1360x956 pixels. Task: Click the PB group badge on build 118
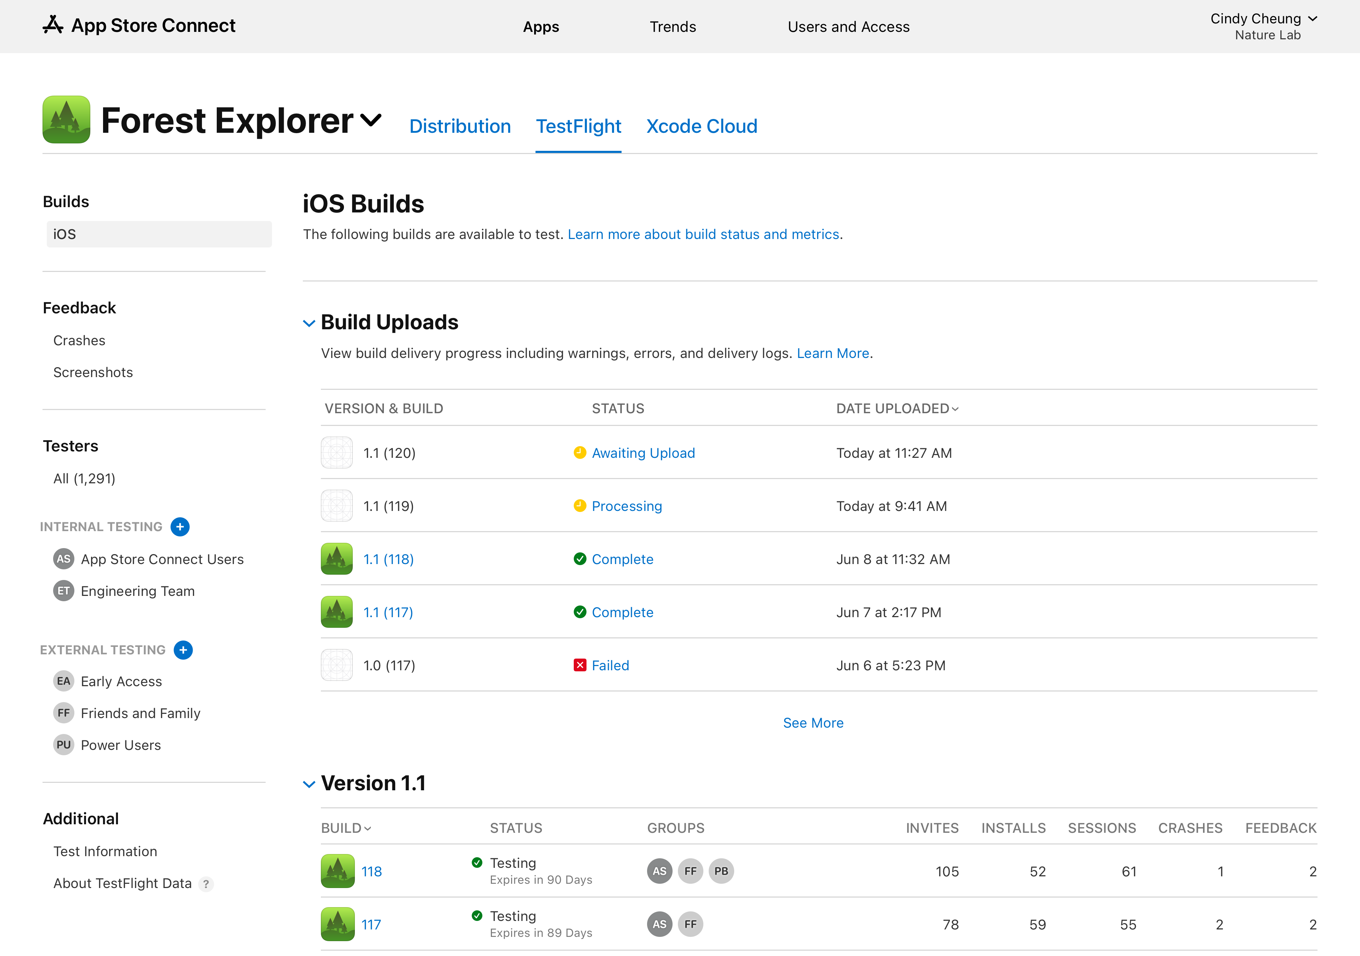[721, 871]
